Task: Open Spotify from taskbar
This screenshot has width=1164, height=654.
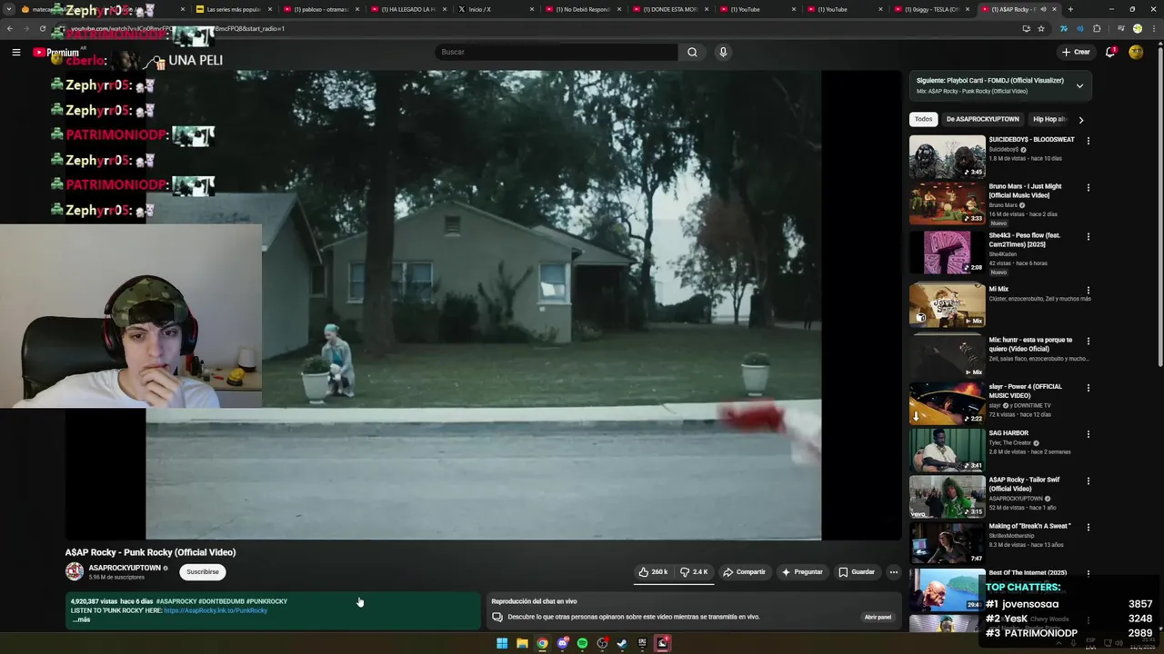Action: point(582,643)
